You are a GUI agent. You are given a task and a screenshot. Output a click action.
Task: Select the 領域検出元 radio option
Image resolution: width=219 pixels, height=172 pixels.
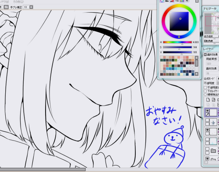(205, 94)
